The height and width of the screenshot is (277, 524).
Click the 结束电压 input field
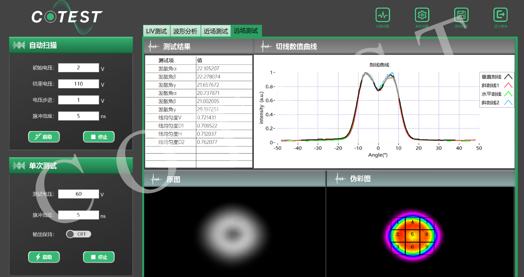(x=79, y=84)
